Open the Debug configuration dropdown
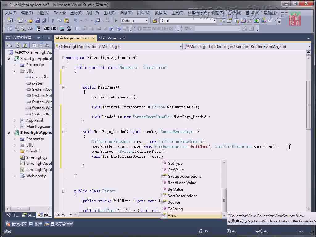The width and height of the screenshot is (316, 237). 147,21
